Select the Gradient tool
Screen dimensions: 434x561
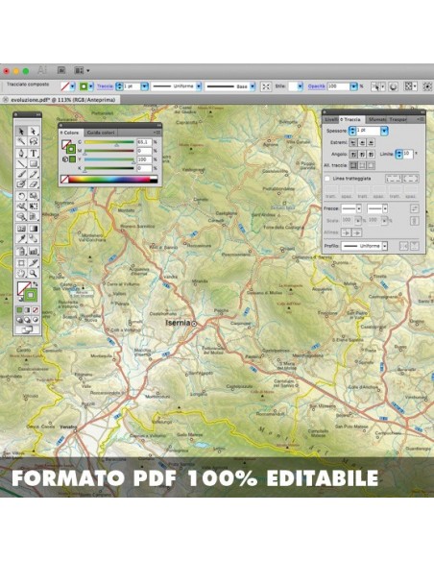[34, 229]
